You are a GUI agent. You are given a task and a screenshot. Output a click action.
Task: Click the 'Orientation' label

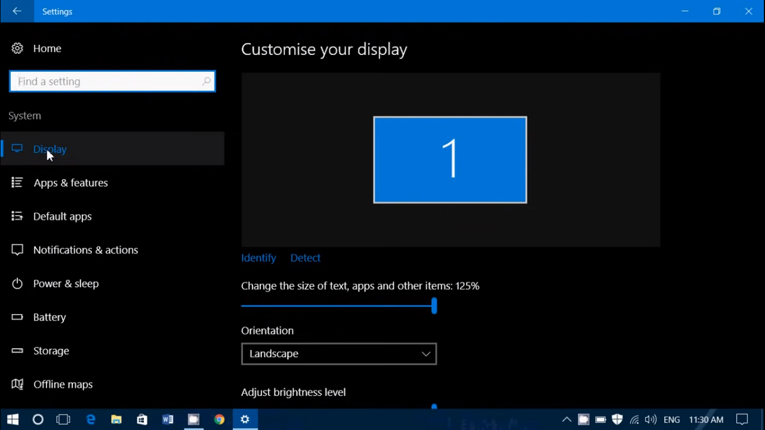point(267,331)
